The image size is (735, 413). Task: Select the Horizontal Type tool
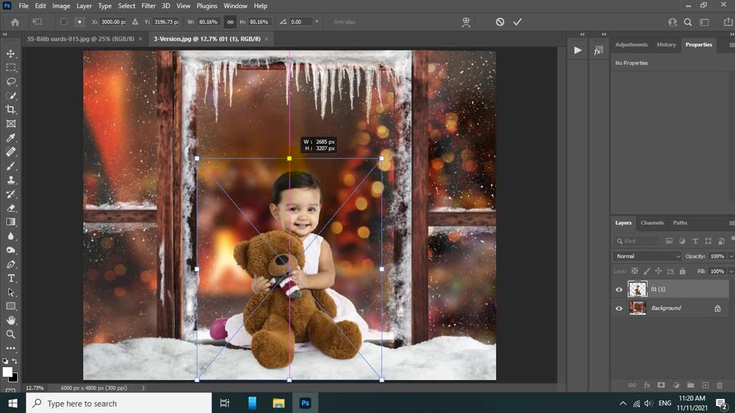pyautogui.click(x=11, y=278)
